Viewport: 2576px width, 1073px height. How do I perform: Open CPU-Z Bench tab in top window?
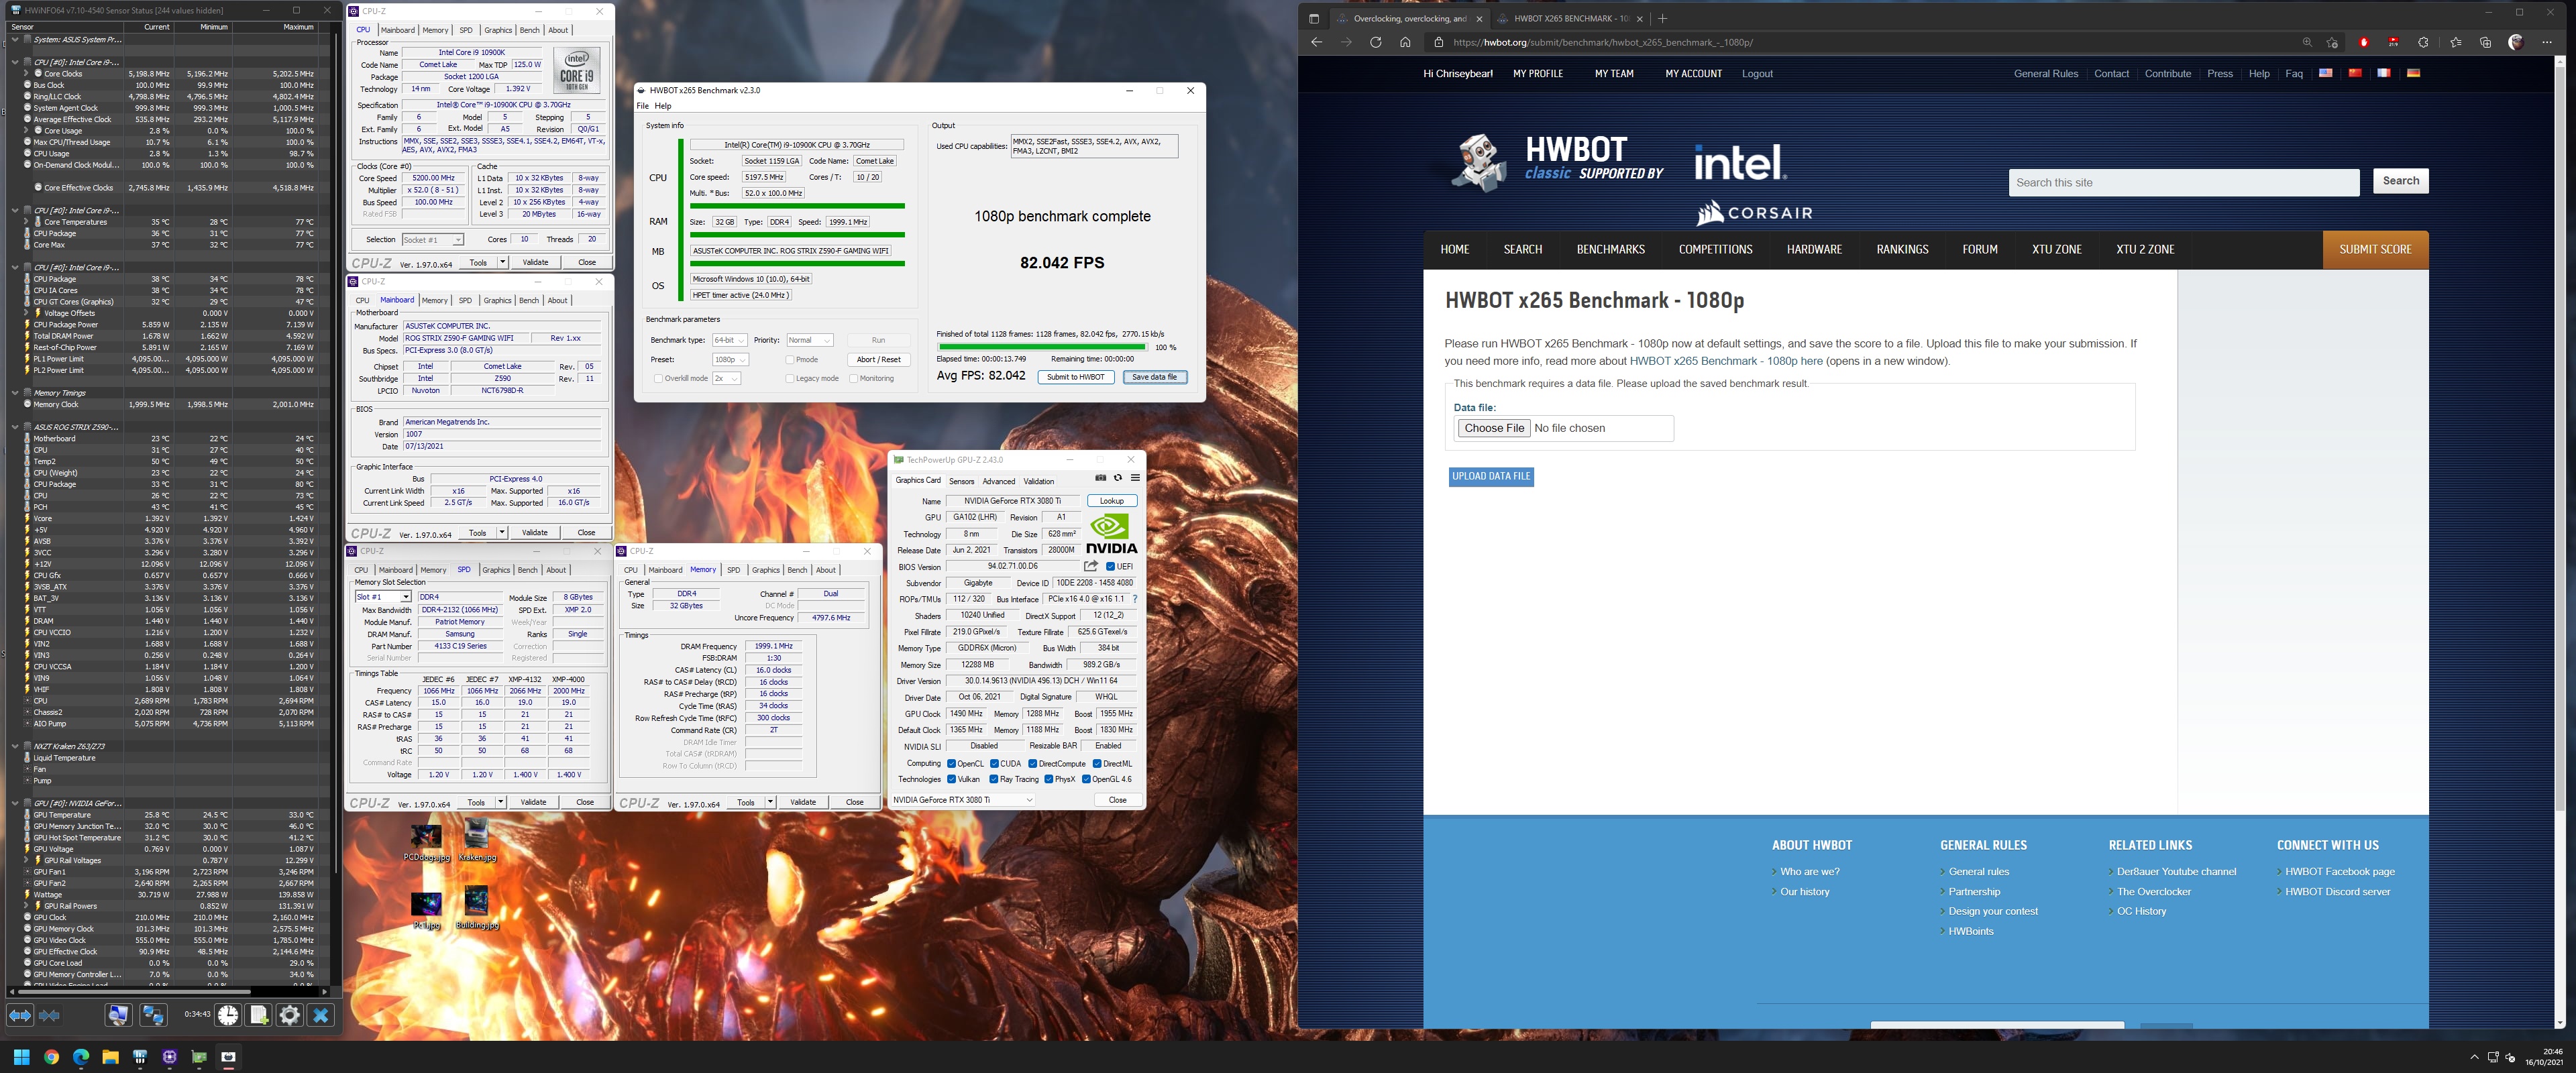(x=530, y=30)
